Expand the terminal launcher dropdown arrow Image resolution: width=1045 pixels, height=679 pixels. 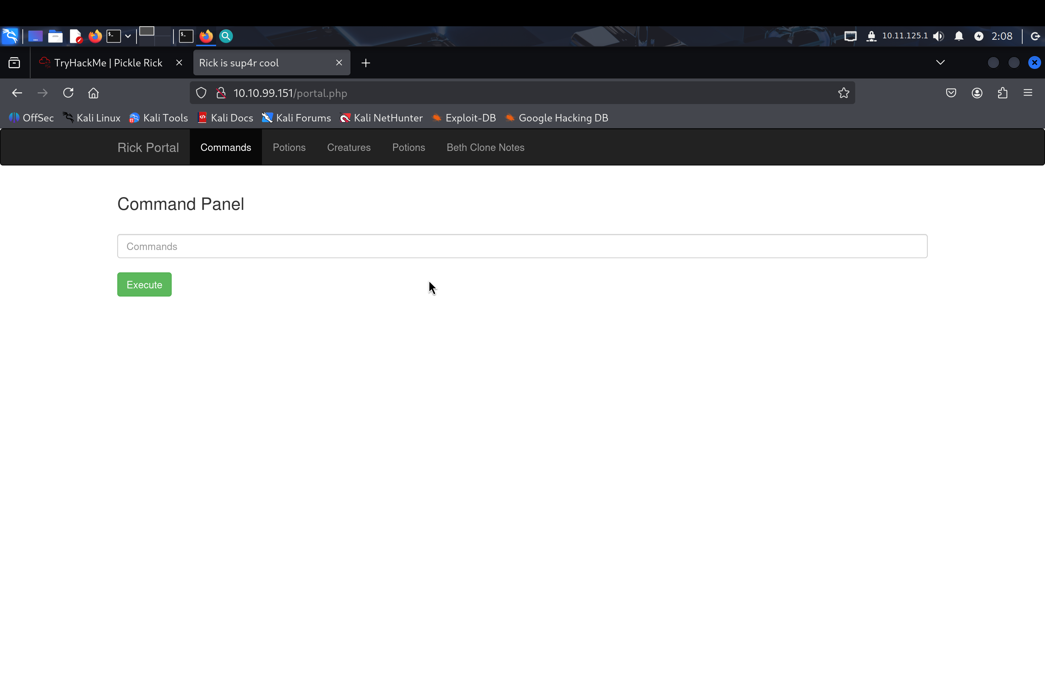click(128, 36)
